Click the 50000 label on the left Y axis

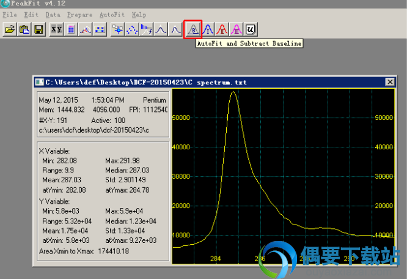(181, 117)
